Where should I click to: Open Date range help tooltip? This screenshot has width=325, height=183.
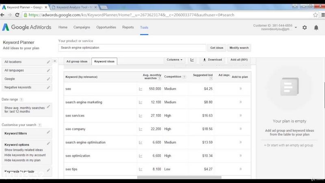pos(22,100)
